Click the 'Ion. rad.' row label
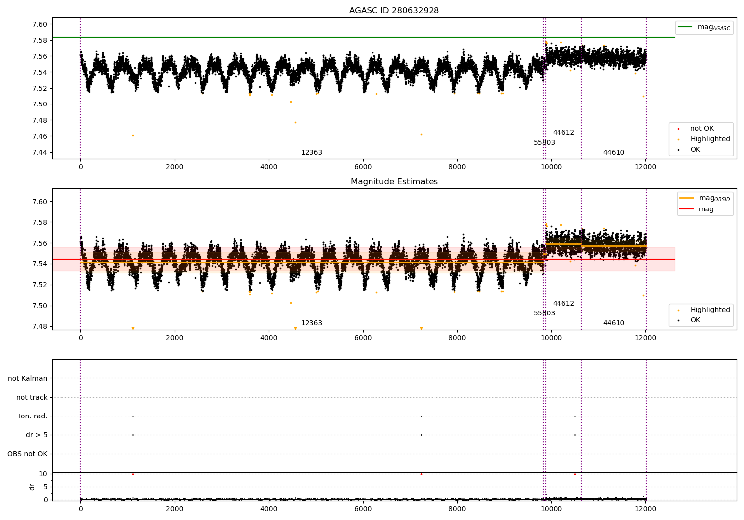This screenshot has width=744, height=520. click(x=33, y=416)
